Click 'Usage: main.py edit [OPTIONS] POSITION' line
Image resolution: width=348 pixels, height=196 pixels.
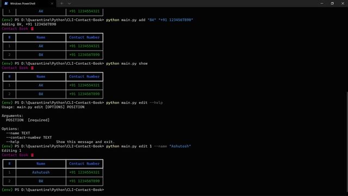43,107
